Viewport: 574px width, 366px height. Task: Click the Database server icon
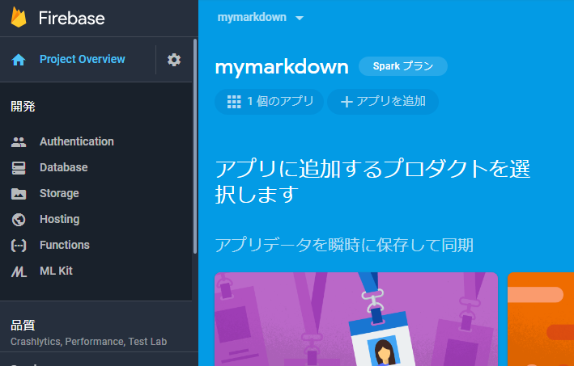point(19,168)
